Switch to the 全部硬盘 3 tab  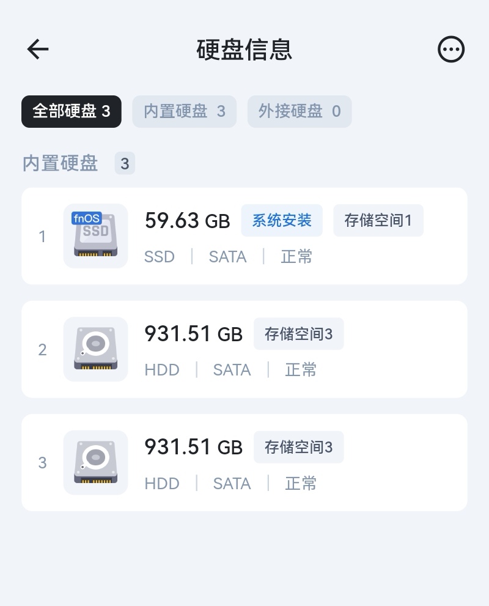tap(72, 111)
